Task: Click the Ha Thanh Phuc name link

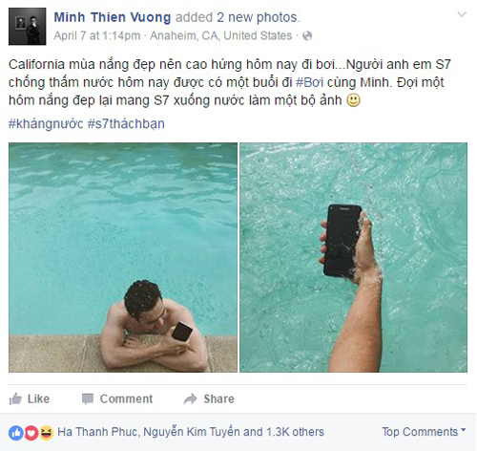Action: (x=97, y=432)
